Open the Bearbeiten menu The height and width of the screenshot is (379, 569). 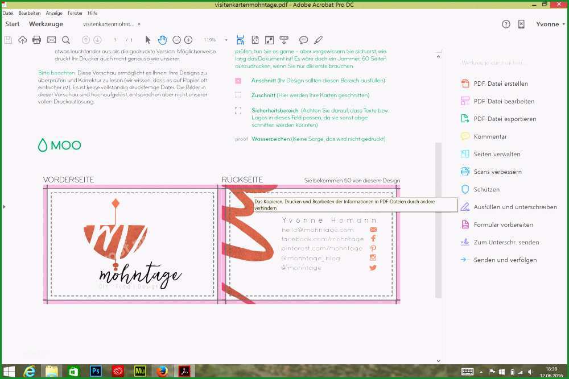coord(30,13)
